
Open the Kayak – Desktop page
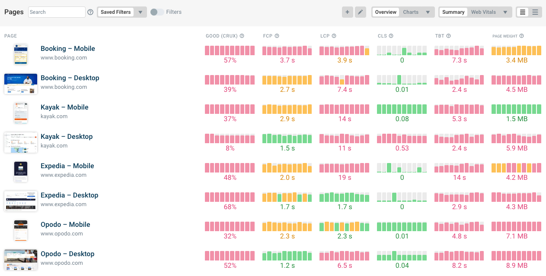click(67, 137)
